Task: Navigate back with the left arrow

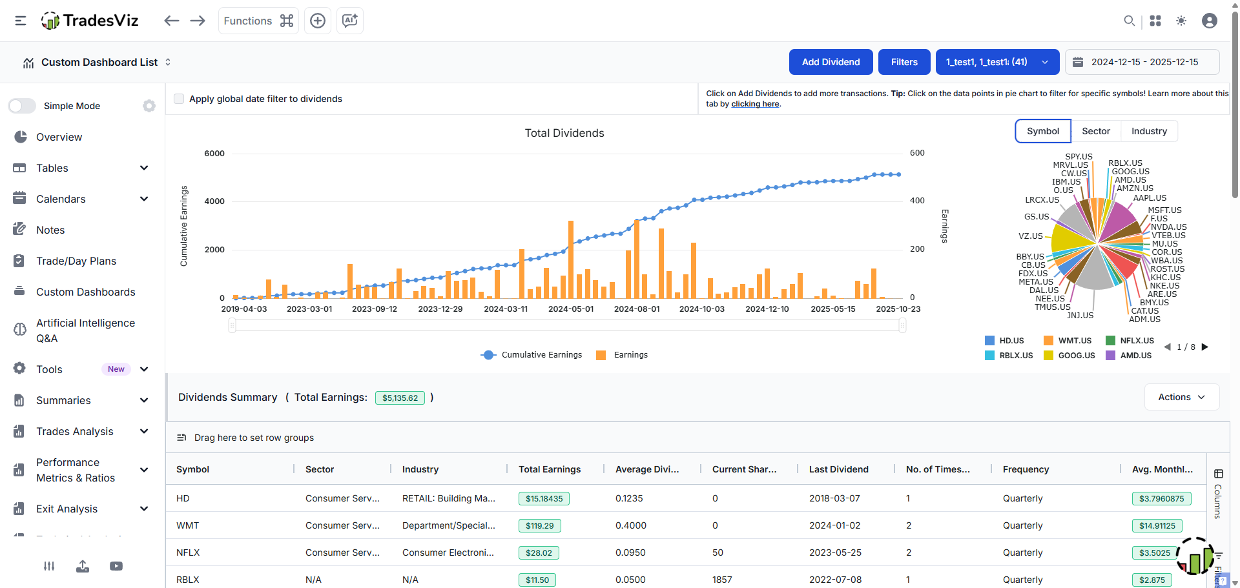Action: [x=171, y=21]
